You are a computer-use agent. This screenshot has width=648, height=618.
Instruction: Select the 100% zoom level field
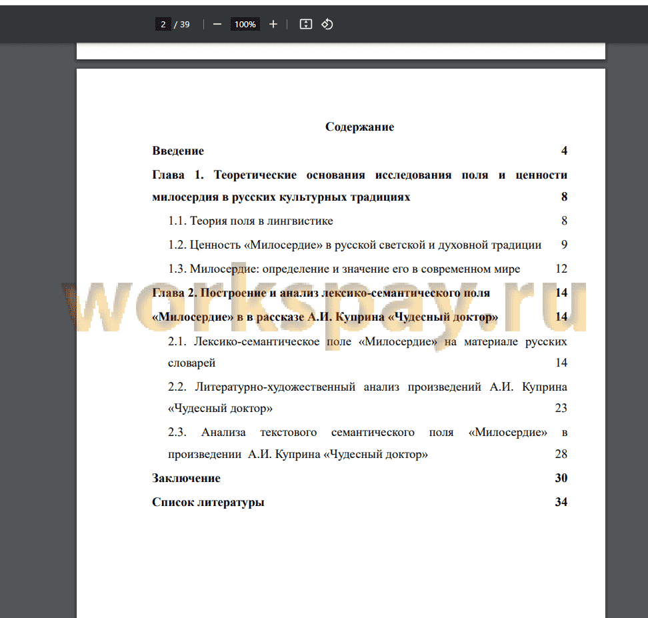point(245,25)
